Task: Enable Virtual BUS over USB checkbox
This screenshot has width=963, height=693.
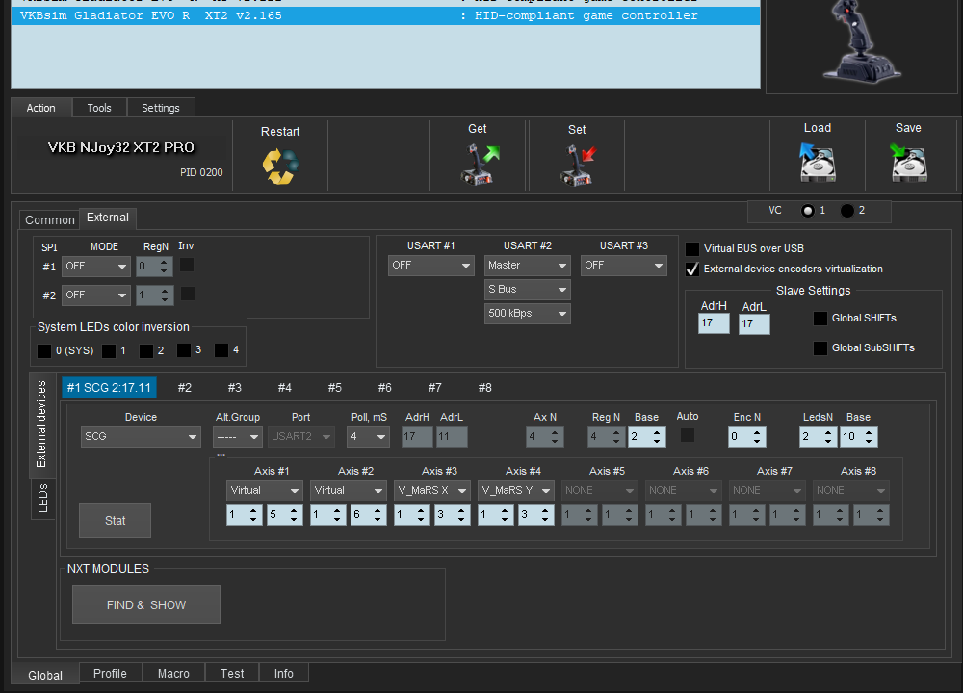Action: click(692, 248)
